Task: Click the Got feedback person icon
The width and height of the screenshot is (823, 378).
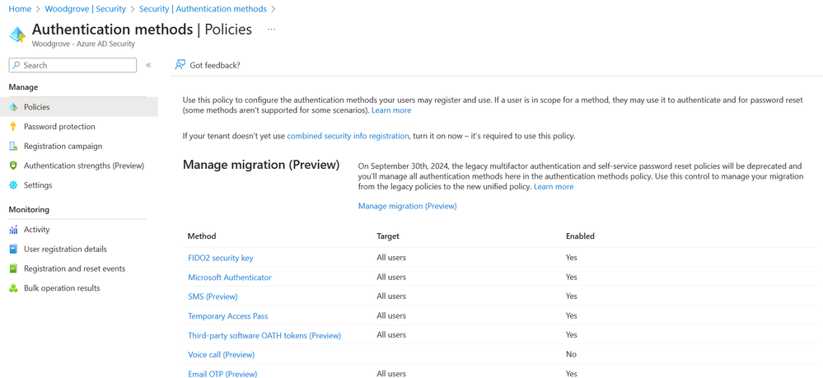Action: pyautogui.click(x=180, y=65)
